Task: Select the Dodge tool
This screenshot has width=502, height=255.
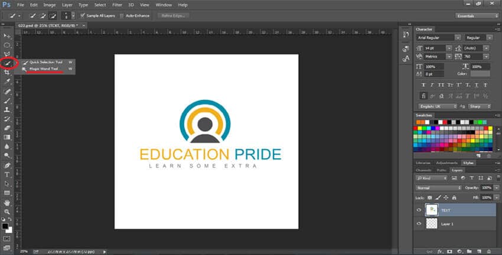Action: point(6,155)
